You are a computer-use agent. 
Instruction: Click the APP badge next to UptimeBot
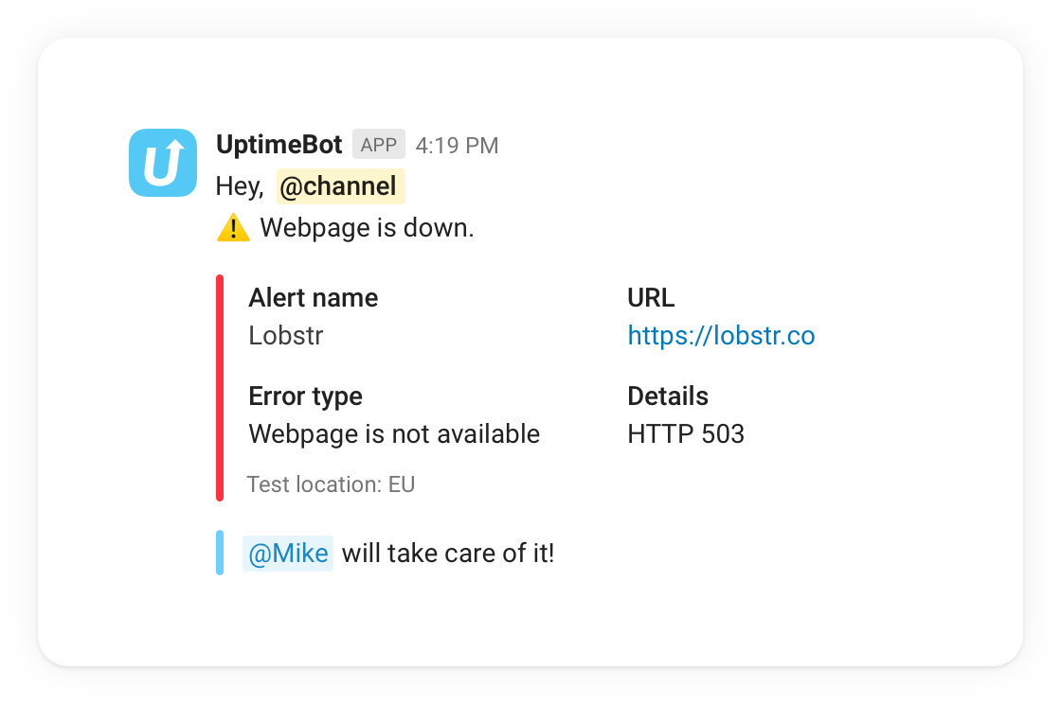[379, 145]
